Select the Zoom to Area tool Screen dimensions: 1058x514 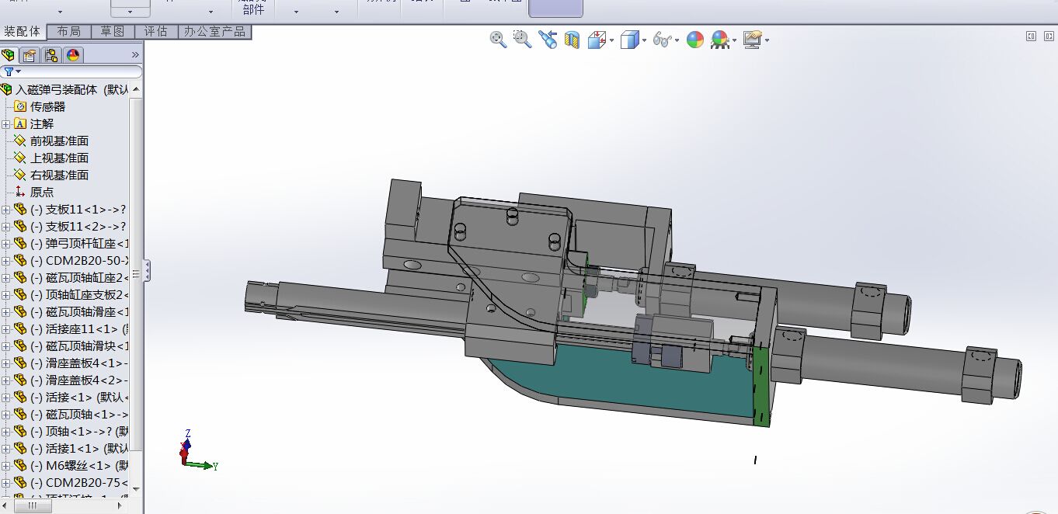point(523,40)
